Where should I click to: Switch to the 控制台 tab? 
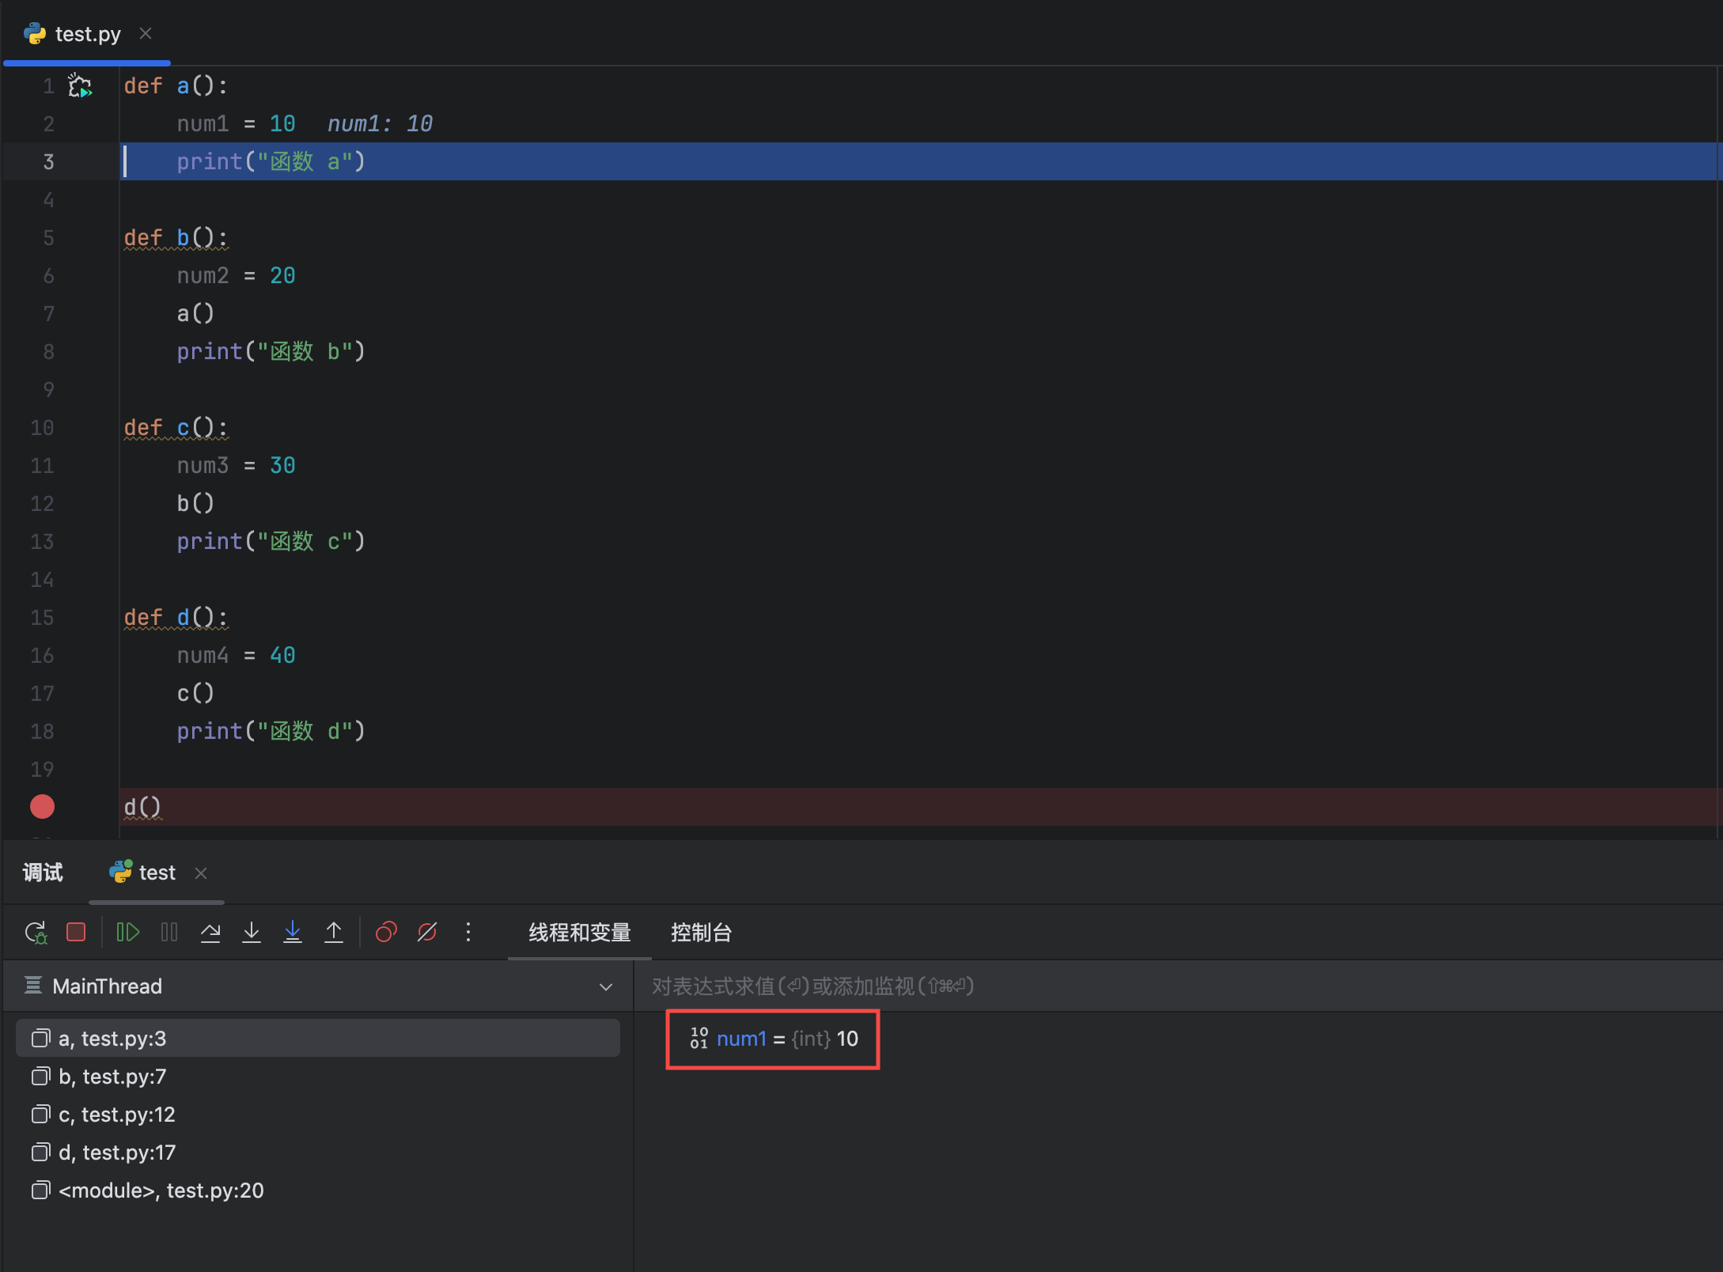pyautogui.click(x=701, y=933)
